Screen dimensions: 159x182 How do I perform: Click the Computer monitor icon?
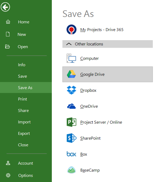coord(71,58)
